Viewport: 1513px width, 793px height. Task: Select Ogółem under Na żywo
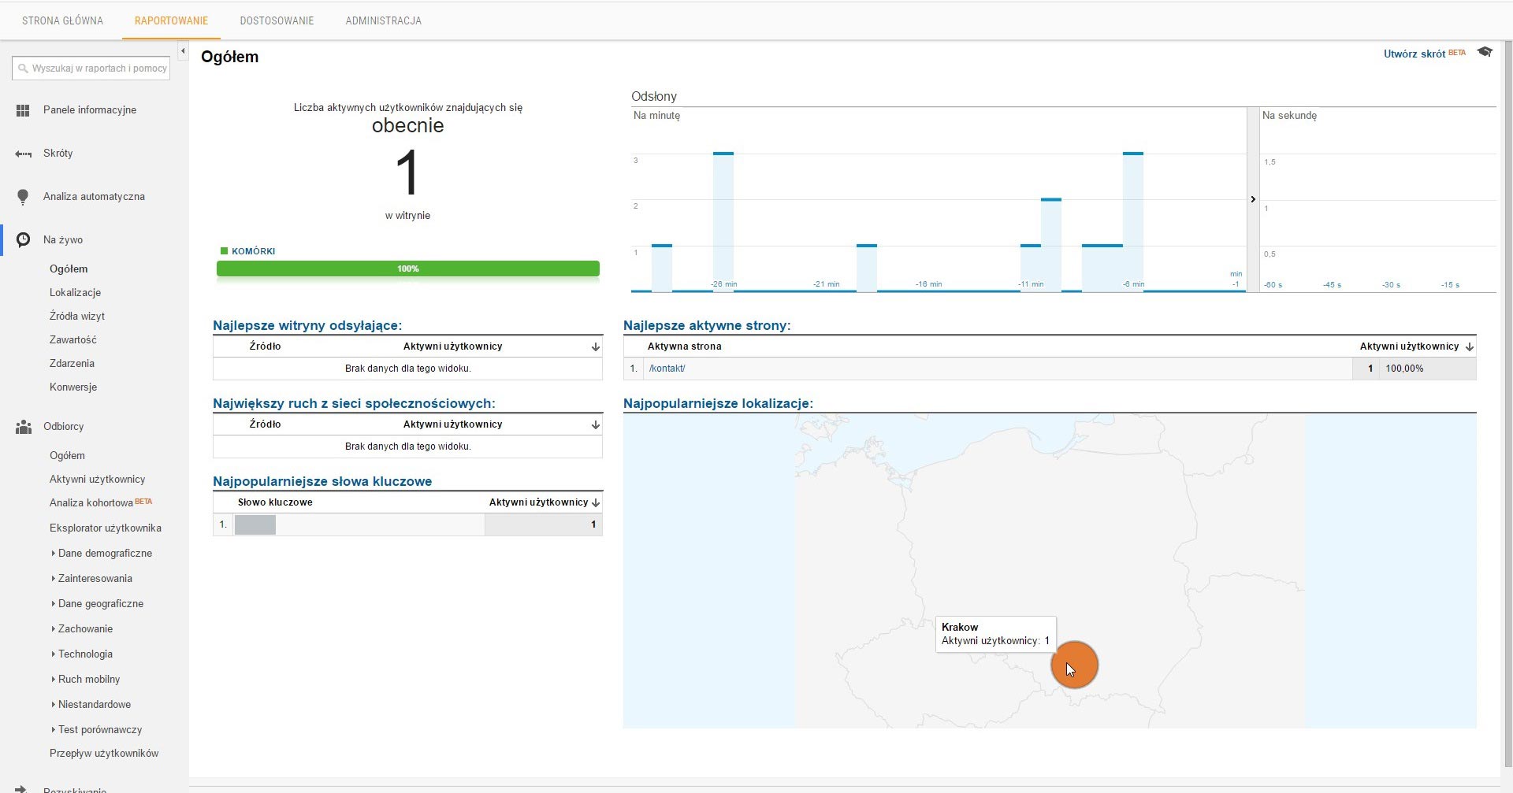[69, 269]
